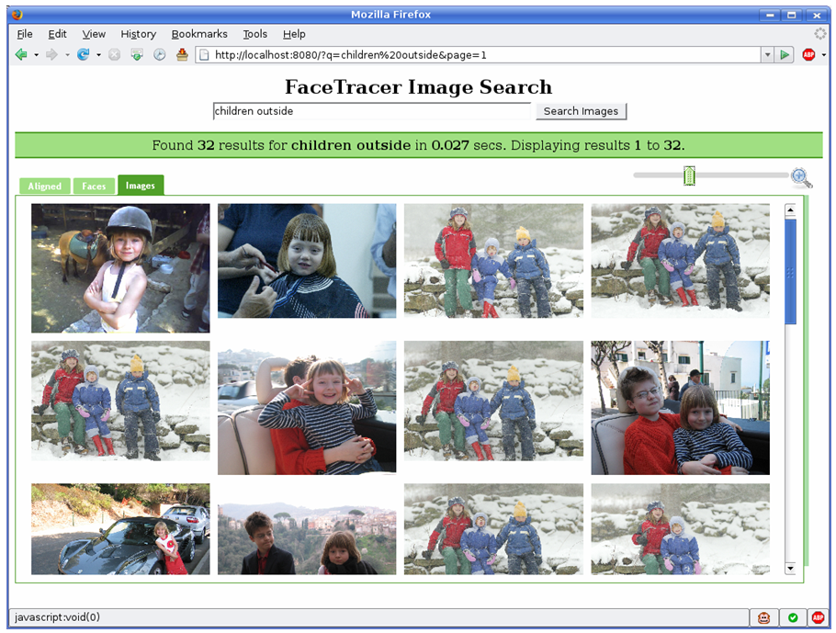Click the green Go arrow
This screenshot has width=836, height=633.
pos(785,55)
